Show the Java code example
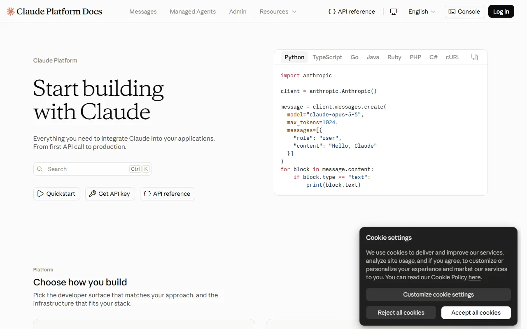 pos(373,57)
